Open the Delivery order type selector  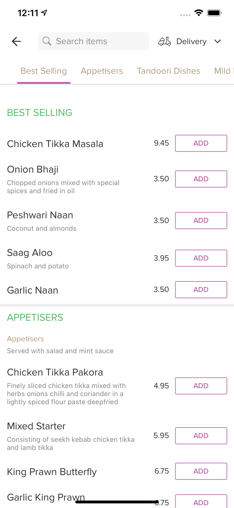point(191,41)
